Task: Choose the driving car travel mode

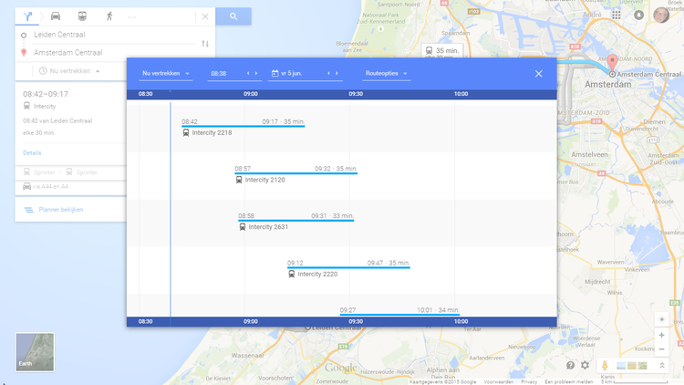Action: (56, 16)
